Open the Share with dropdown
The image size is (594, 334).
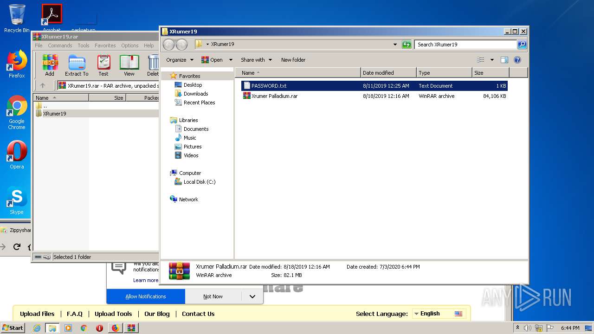click(256, 60)
